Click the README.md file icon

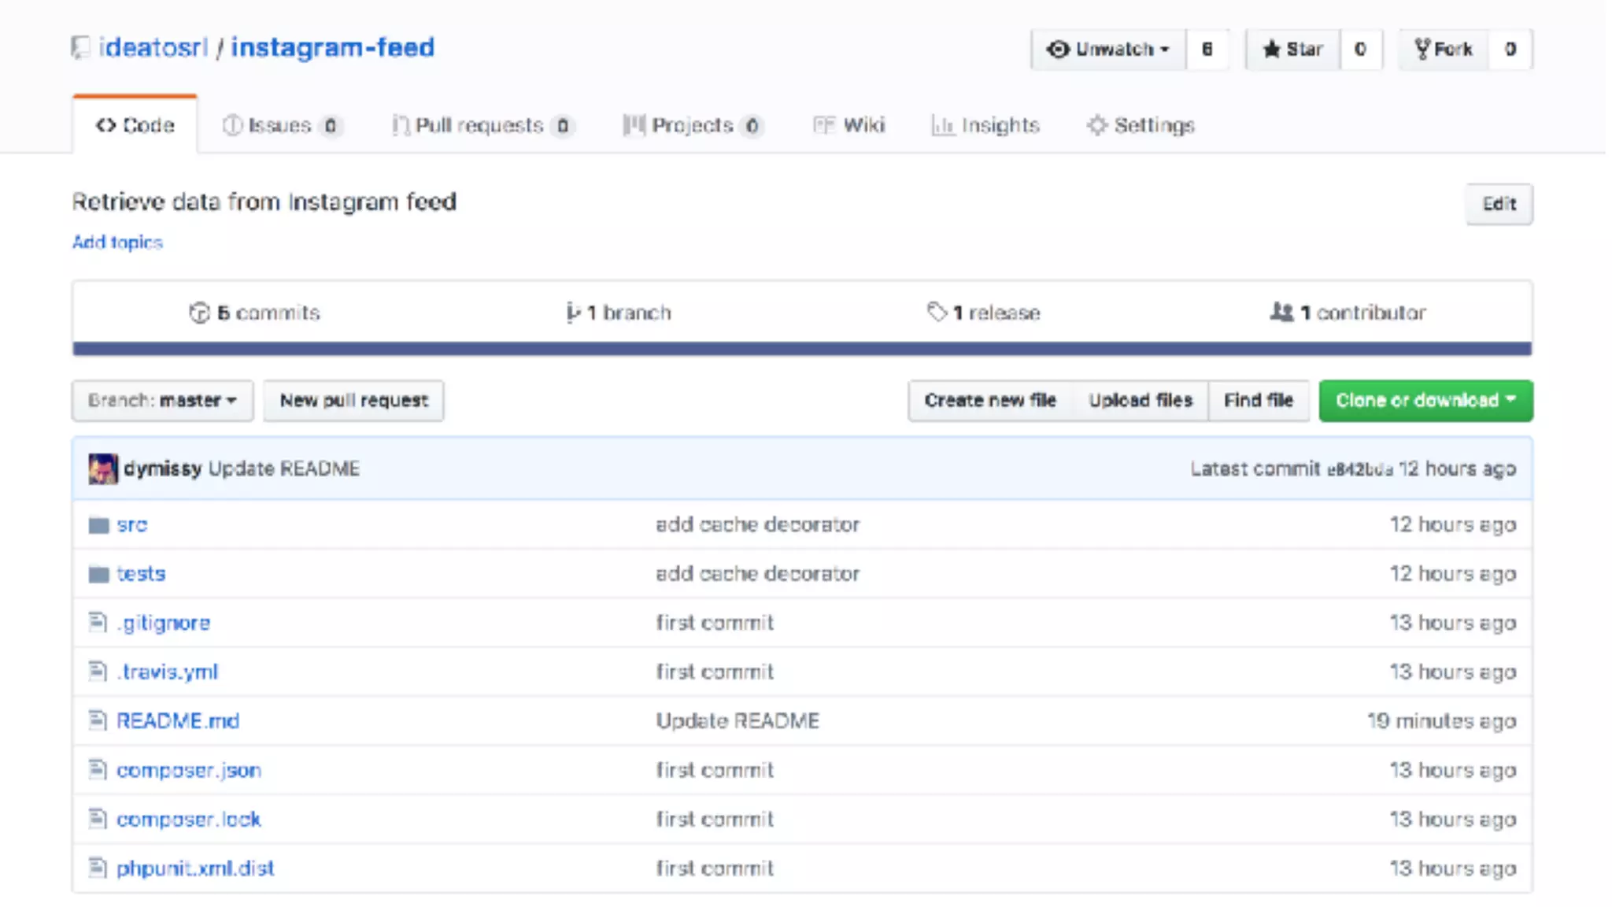pyautogui.click(x=98, y=720)
